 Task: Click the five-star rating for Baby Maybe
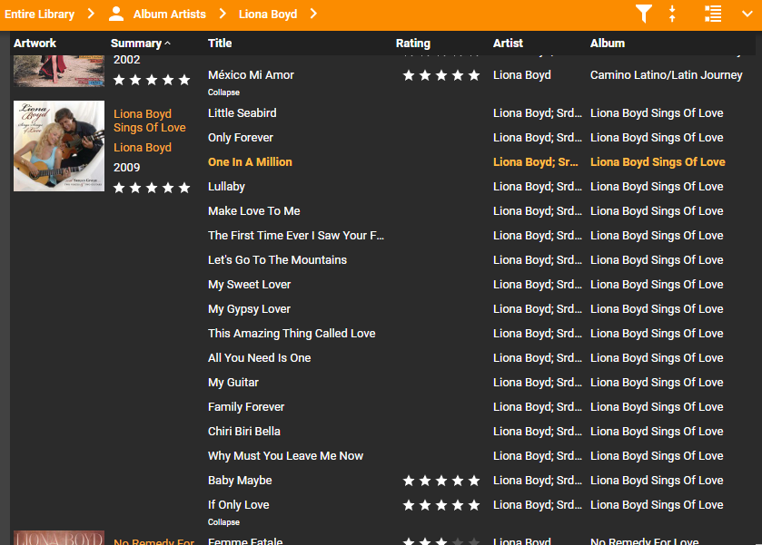[441, 481]
